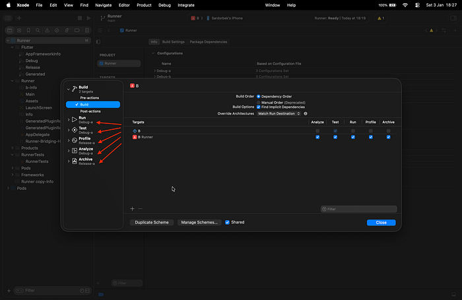Click the Manage Schemes... button
462x300 pixels.
pos(199,223)
